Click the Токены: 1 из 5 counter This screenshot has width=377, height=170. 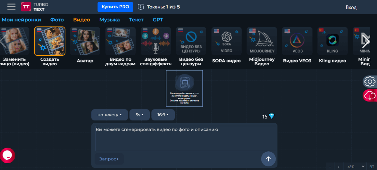[163, 7]
